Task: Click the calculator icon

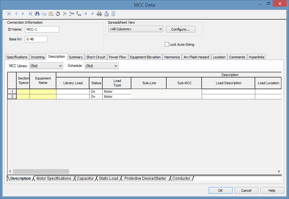Action: [113, 14]
